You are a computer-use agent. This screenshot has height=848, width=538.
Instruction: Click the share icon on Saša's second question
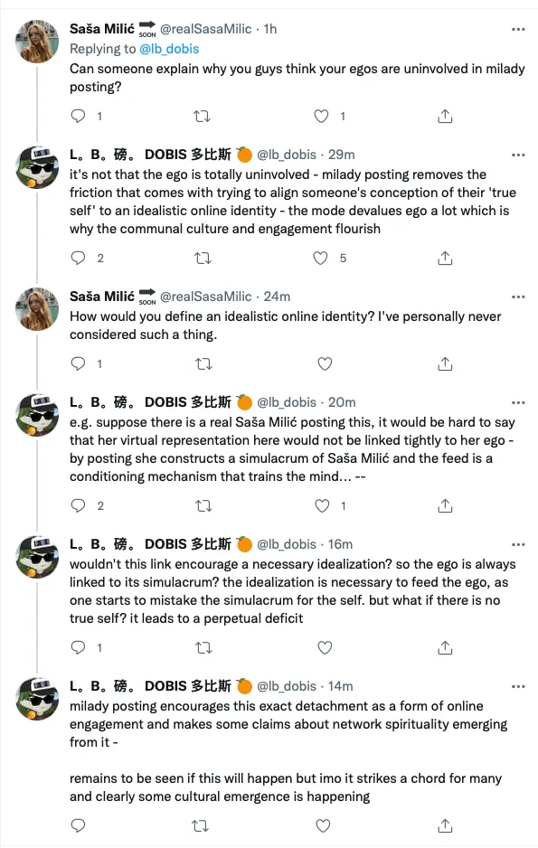(444, 363)
